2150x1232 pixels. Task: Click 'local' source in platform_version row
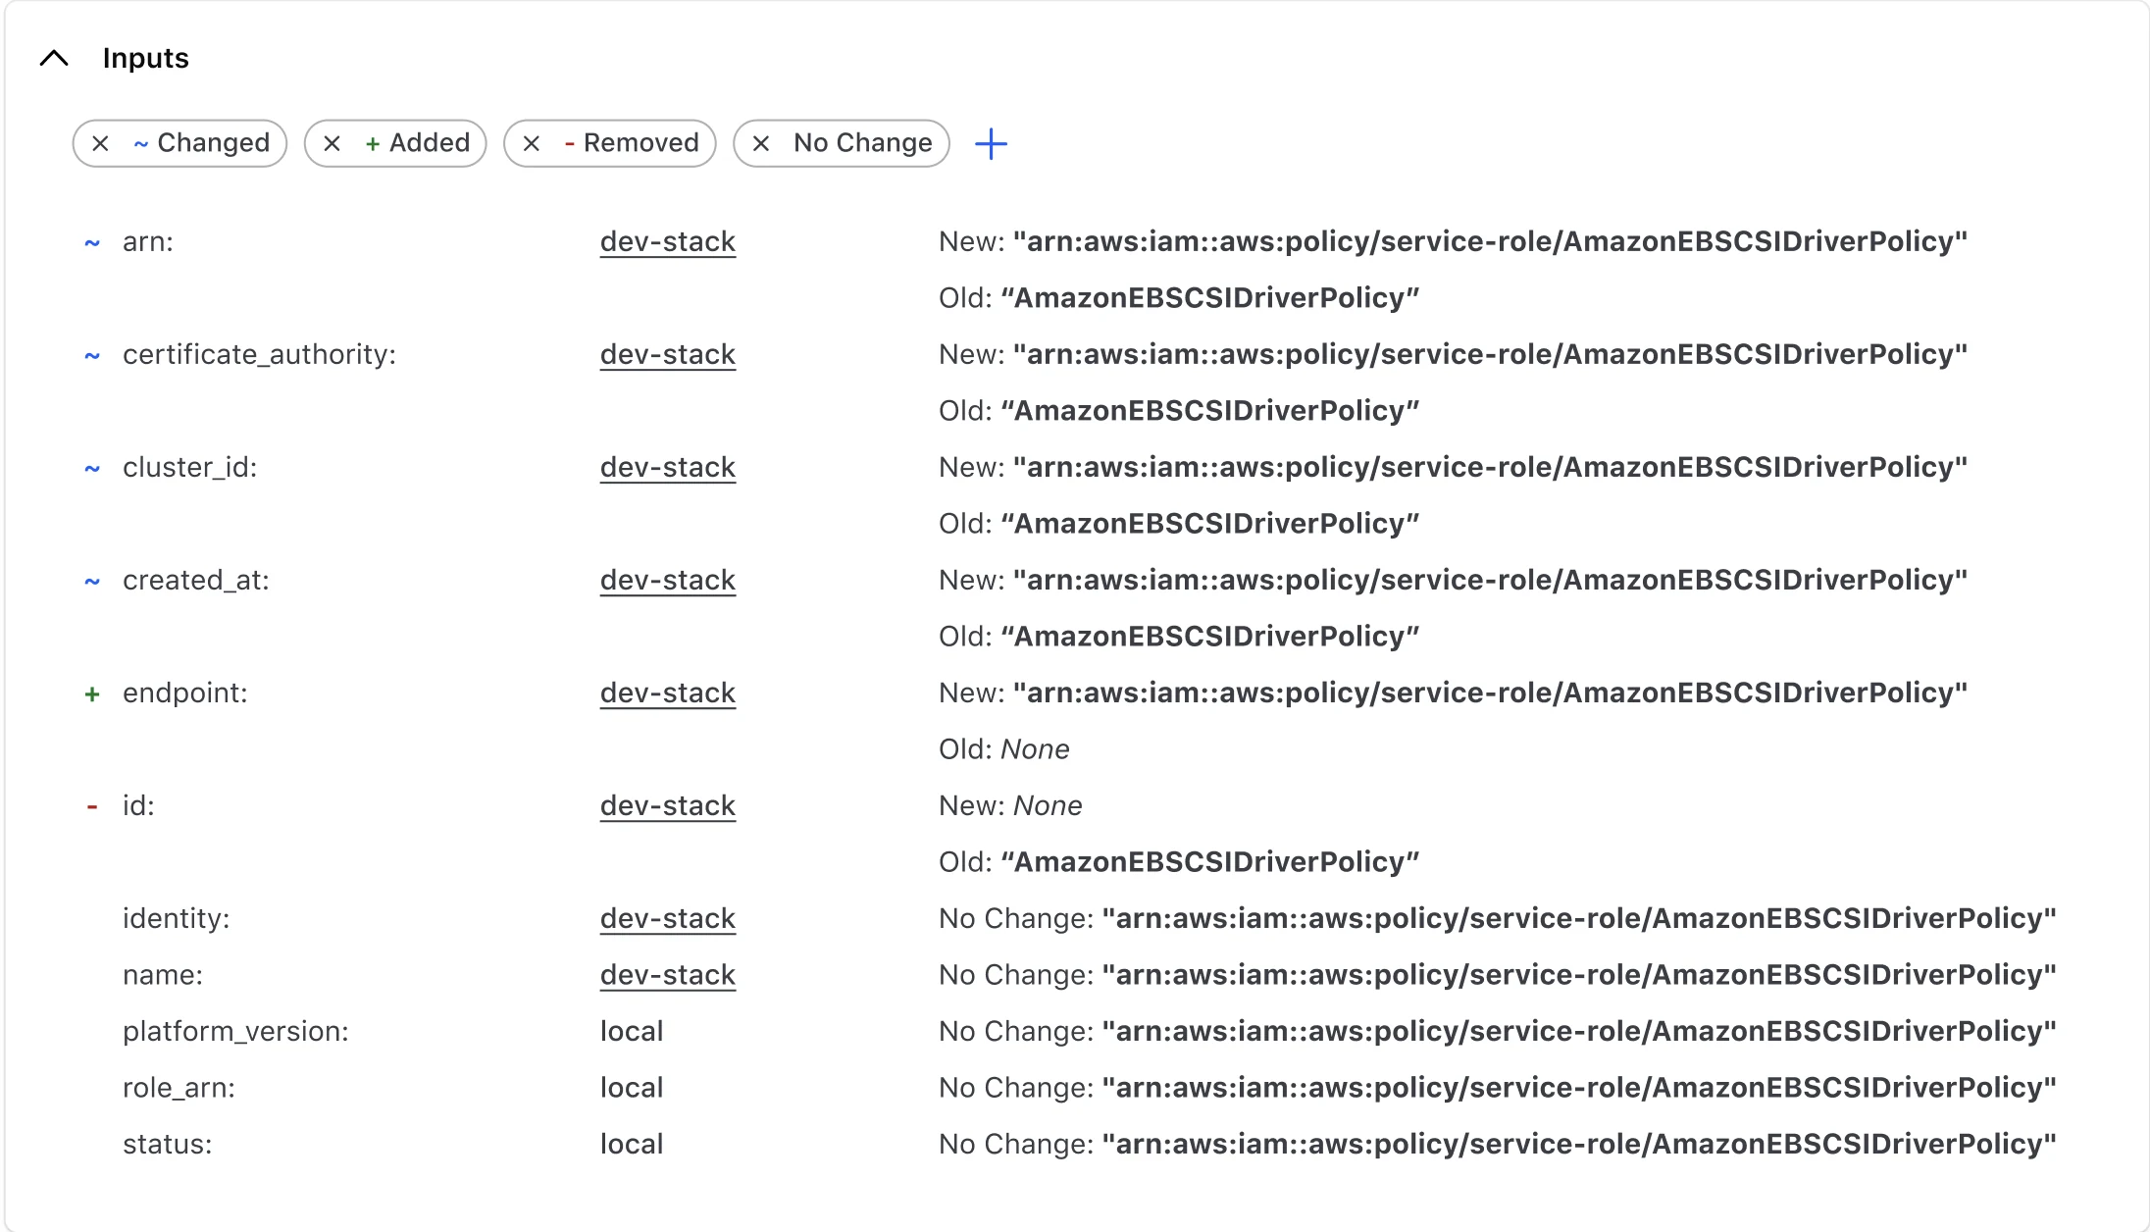coord(632,1032)
